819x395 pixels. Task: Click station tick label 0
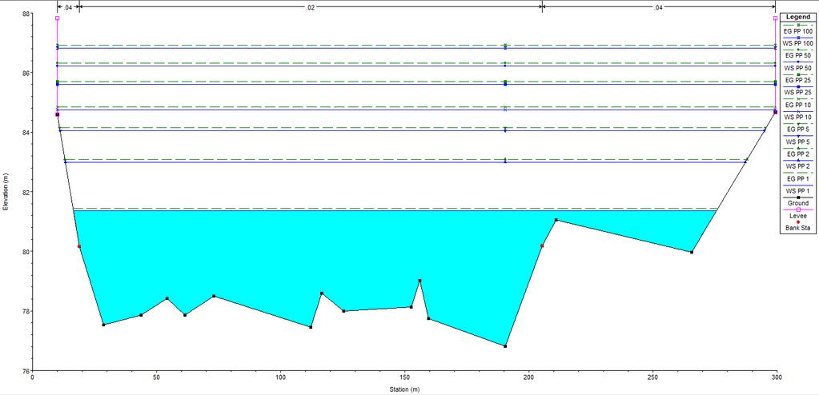(x=32, y=377)
